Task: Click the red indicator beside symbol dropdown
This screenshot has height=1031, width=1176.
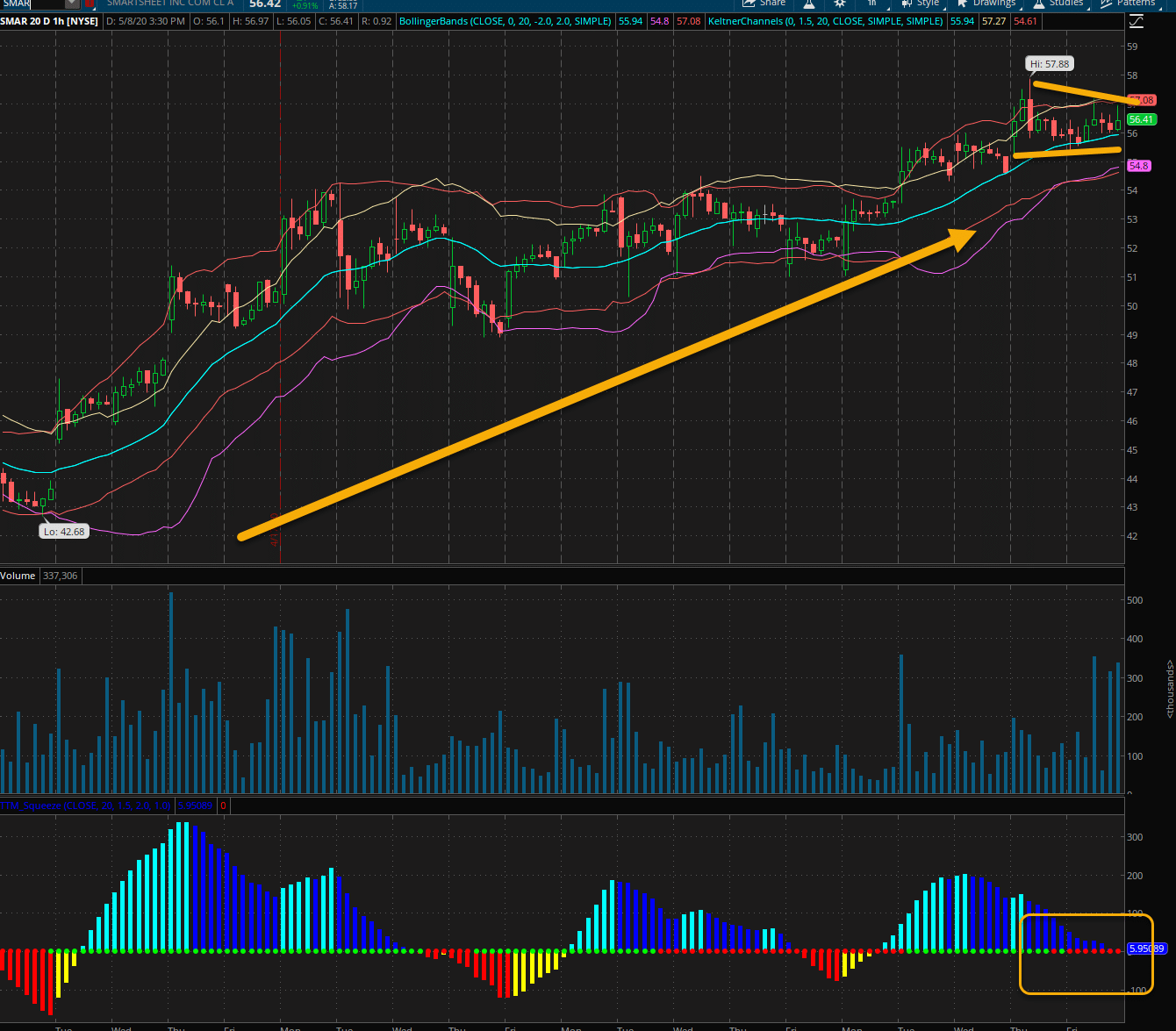Action: coord(89,4)
